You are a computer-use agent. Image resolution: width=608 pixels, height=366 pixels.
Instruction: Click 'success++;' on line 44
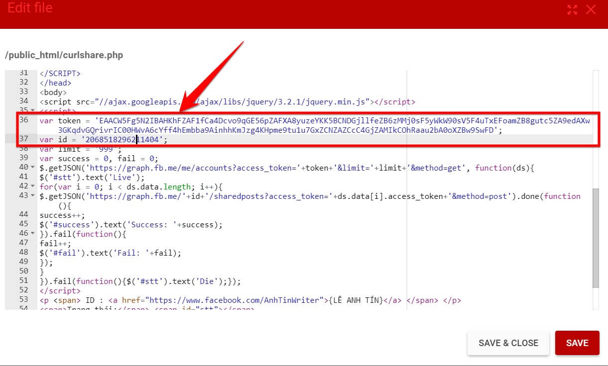coord(62,215)
